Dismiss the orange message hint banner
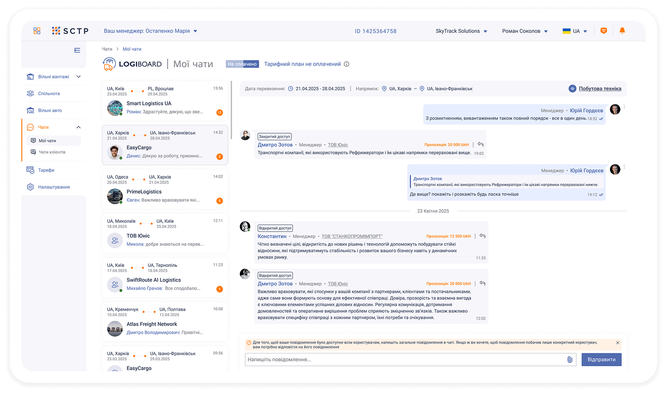This screenshot has width=667, height=393. 617,343
